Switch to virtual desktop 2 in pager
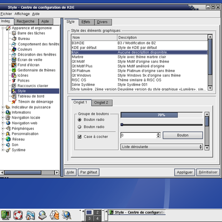The width and height of the screenshot is (222, 222). point(97,212)
